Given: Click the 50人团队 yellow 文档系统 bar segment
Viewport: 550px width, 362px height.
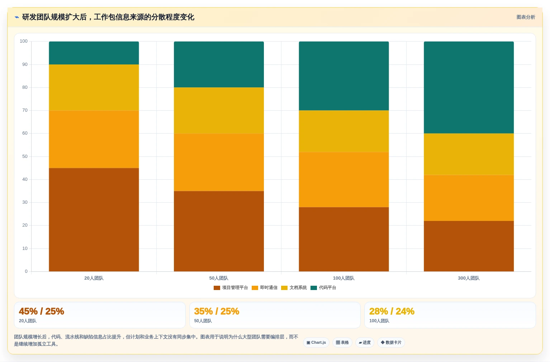Looking at the screenshot, I should coord(219,111).
